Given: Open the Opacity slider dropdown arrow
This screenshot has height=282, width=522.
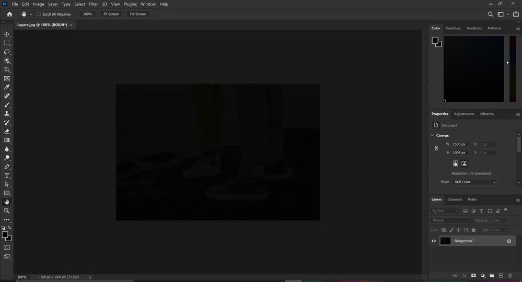Looking at the screenshot, I should point(504,220).
